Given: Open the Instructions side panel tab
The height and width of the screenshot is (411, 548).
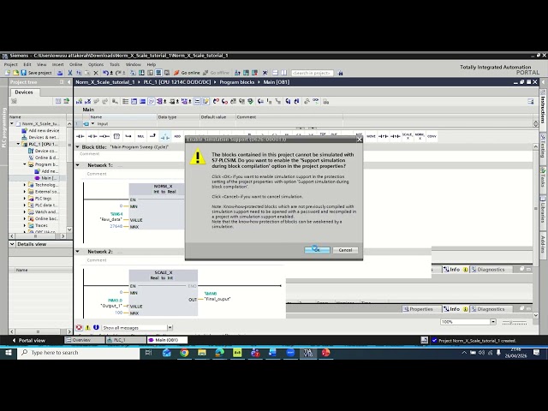Looking at the screenshot, I should click(x=543, y=109).
